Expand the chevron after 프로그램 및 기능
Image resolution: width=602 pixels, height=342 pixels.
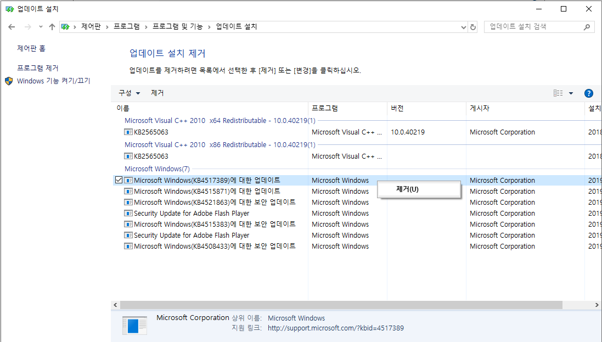(x=209, y=27)
